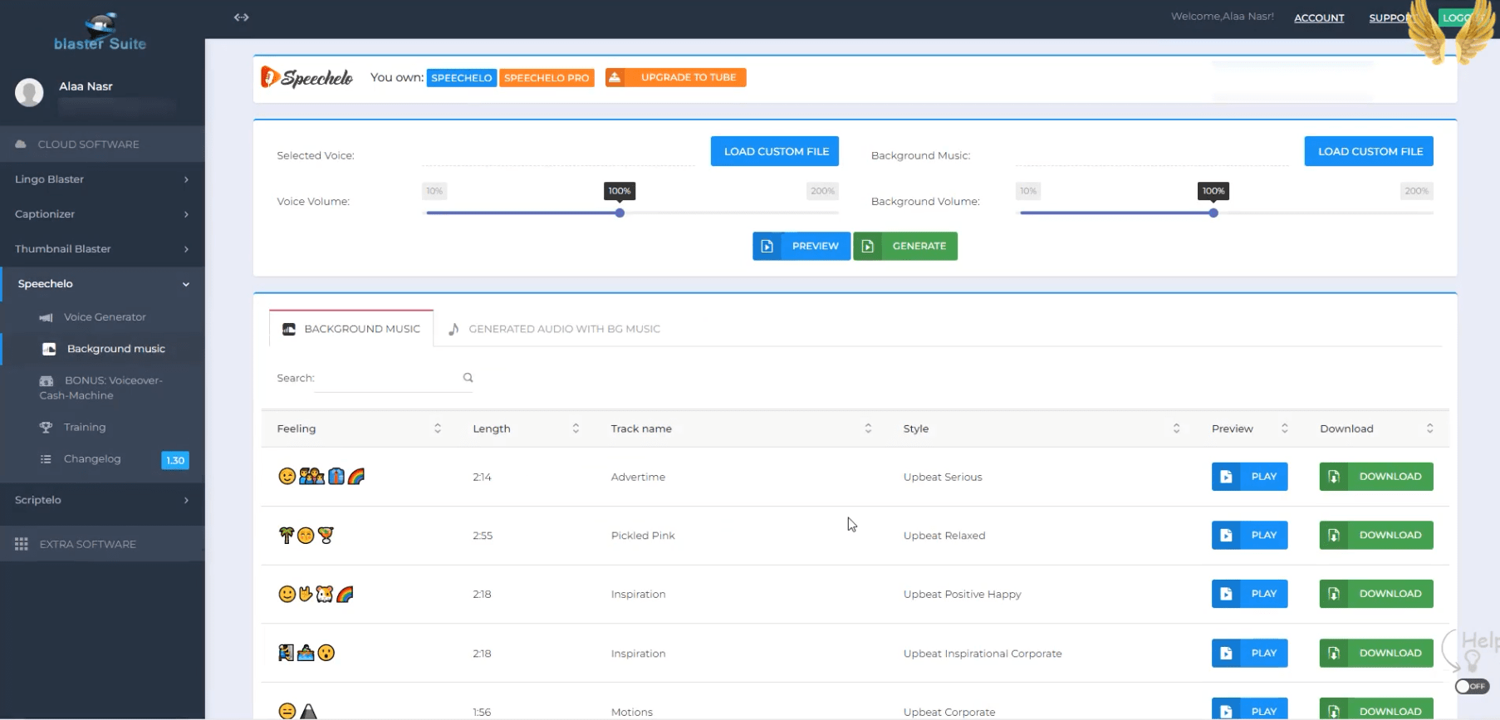Screen dimensions: 1500x720
Task: Open Voice Generator in the sidebar
Action: tap(105, 317)
